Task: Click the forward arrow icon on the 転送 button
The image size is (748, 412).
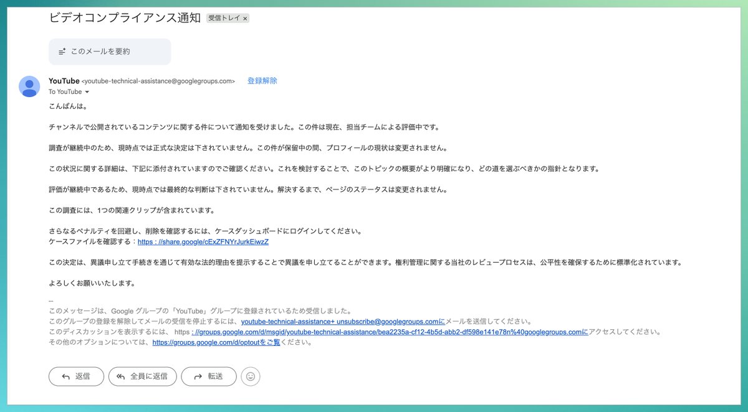Action: pos(198,377)
